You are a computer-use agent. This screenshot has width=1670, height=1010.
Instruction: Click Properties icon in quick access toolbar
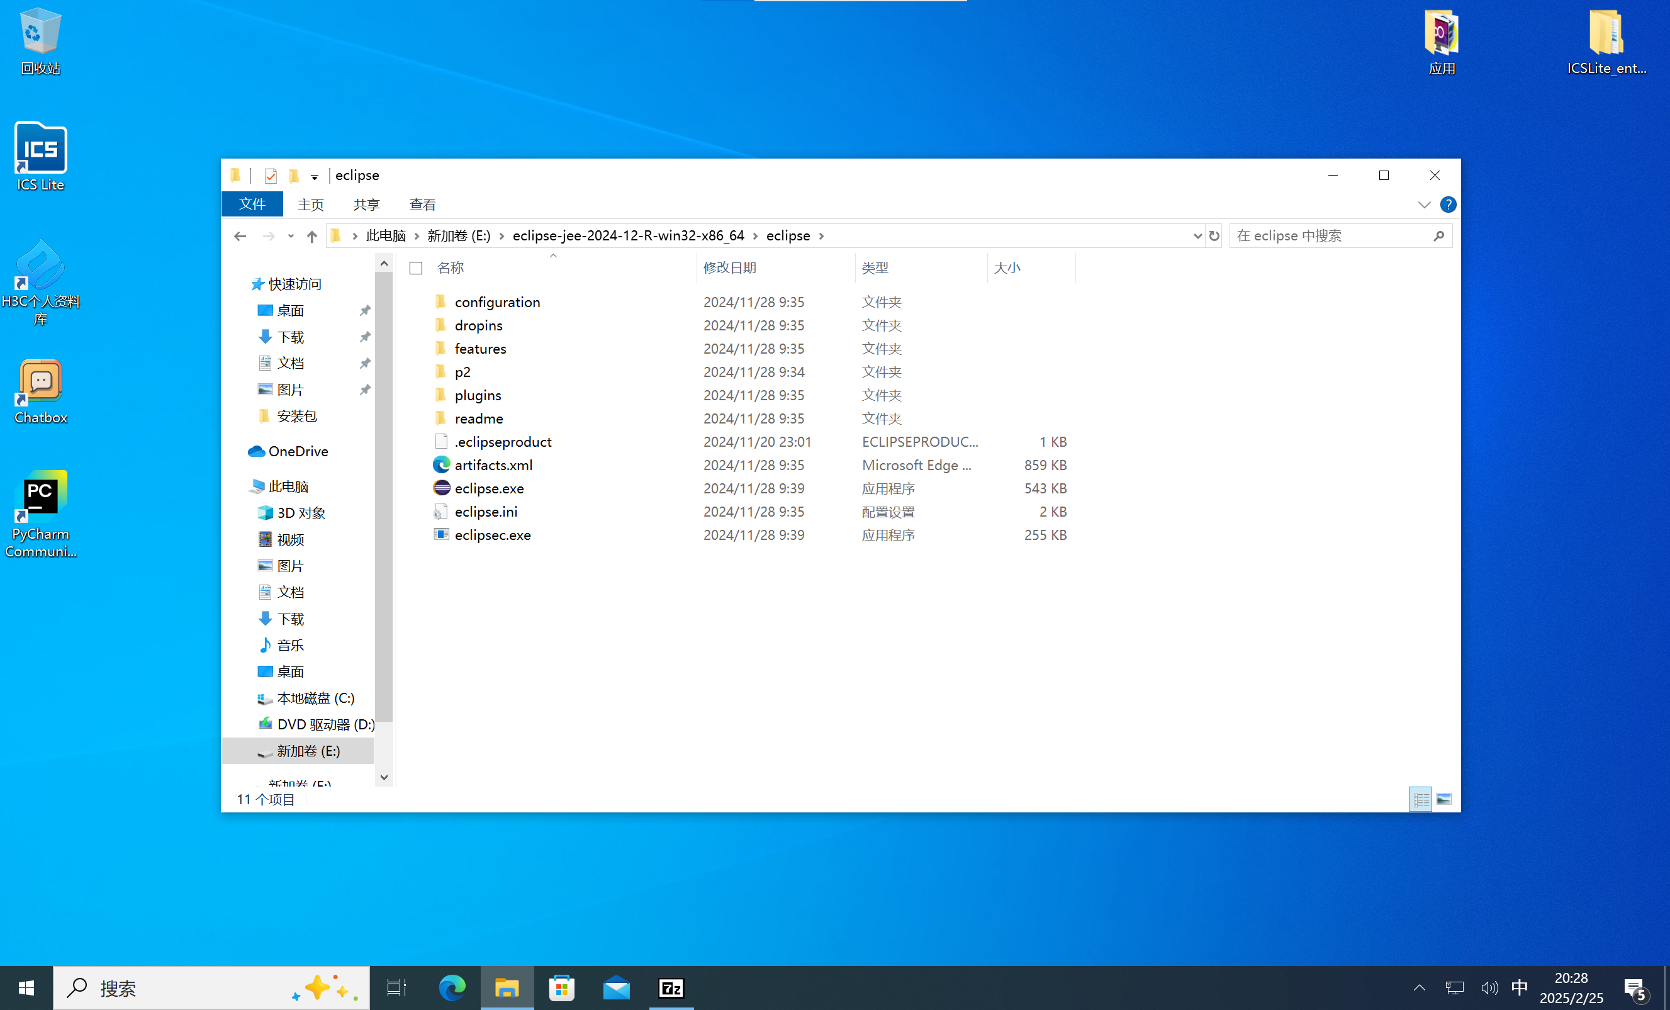[x=271, y=176]
